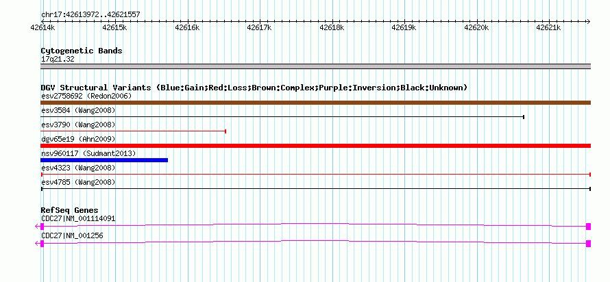The height and width of the screenshot is (282, 610).
Task: Click the right end exon of NM_001114091
Action: (589, 227)
